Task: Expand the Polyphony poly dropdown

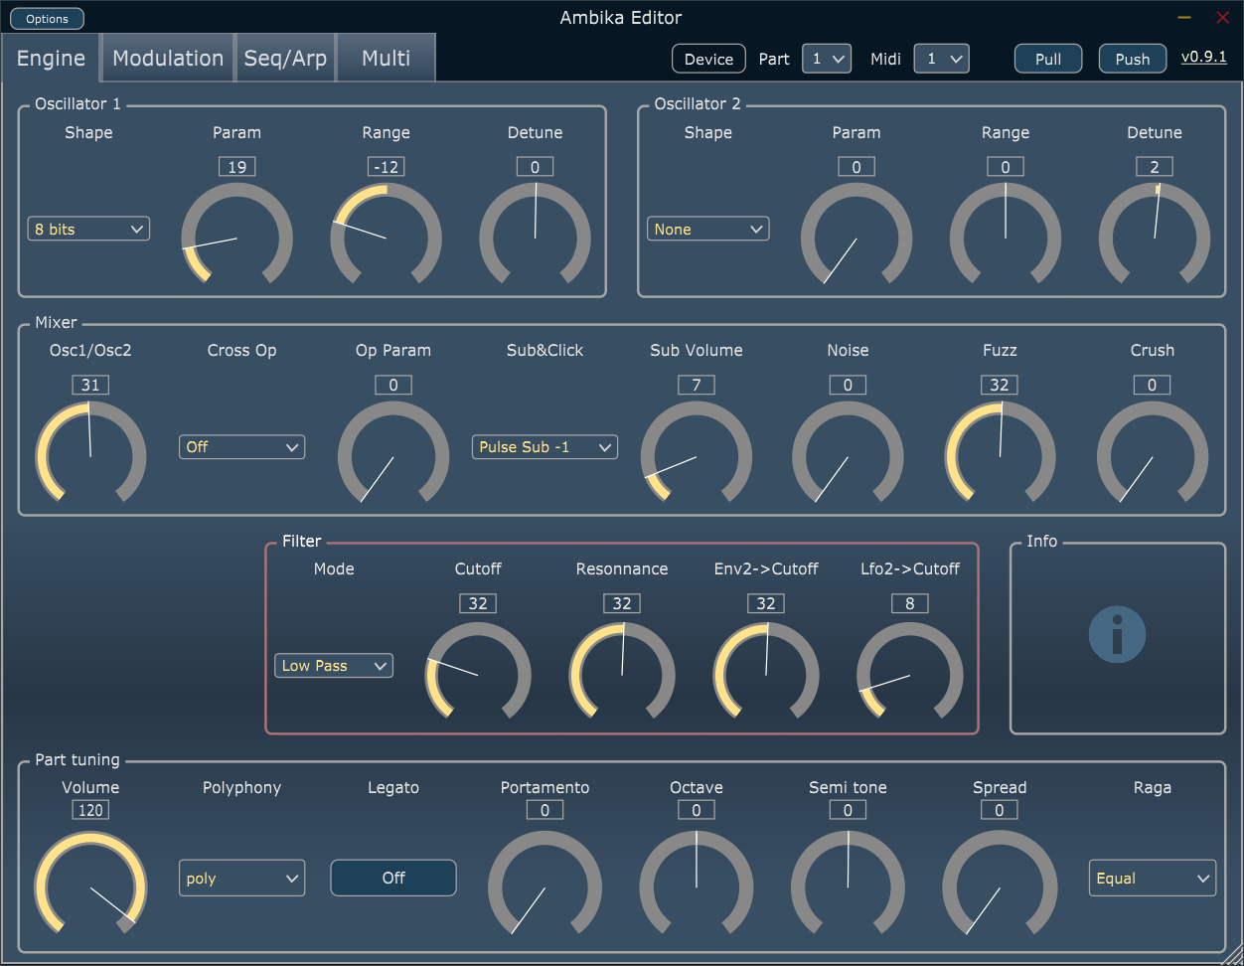Action: coord(241,879)
